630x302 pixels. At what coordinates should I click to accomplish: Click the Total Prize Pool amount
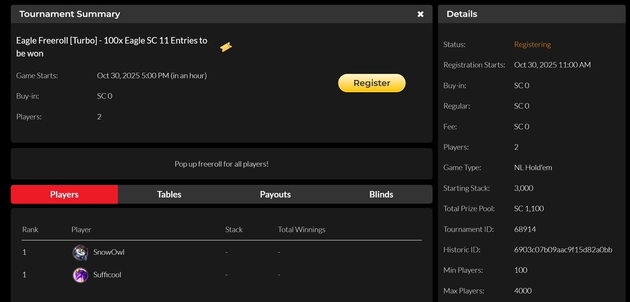coord(527,208)
